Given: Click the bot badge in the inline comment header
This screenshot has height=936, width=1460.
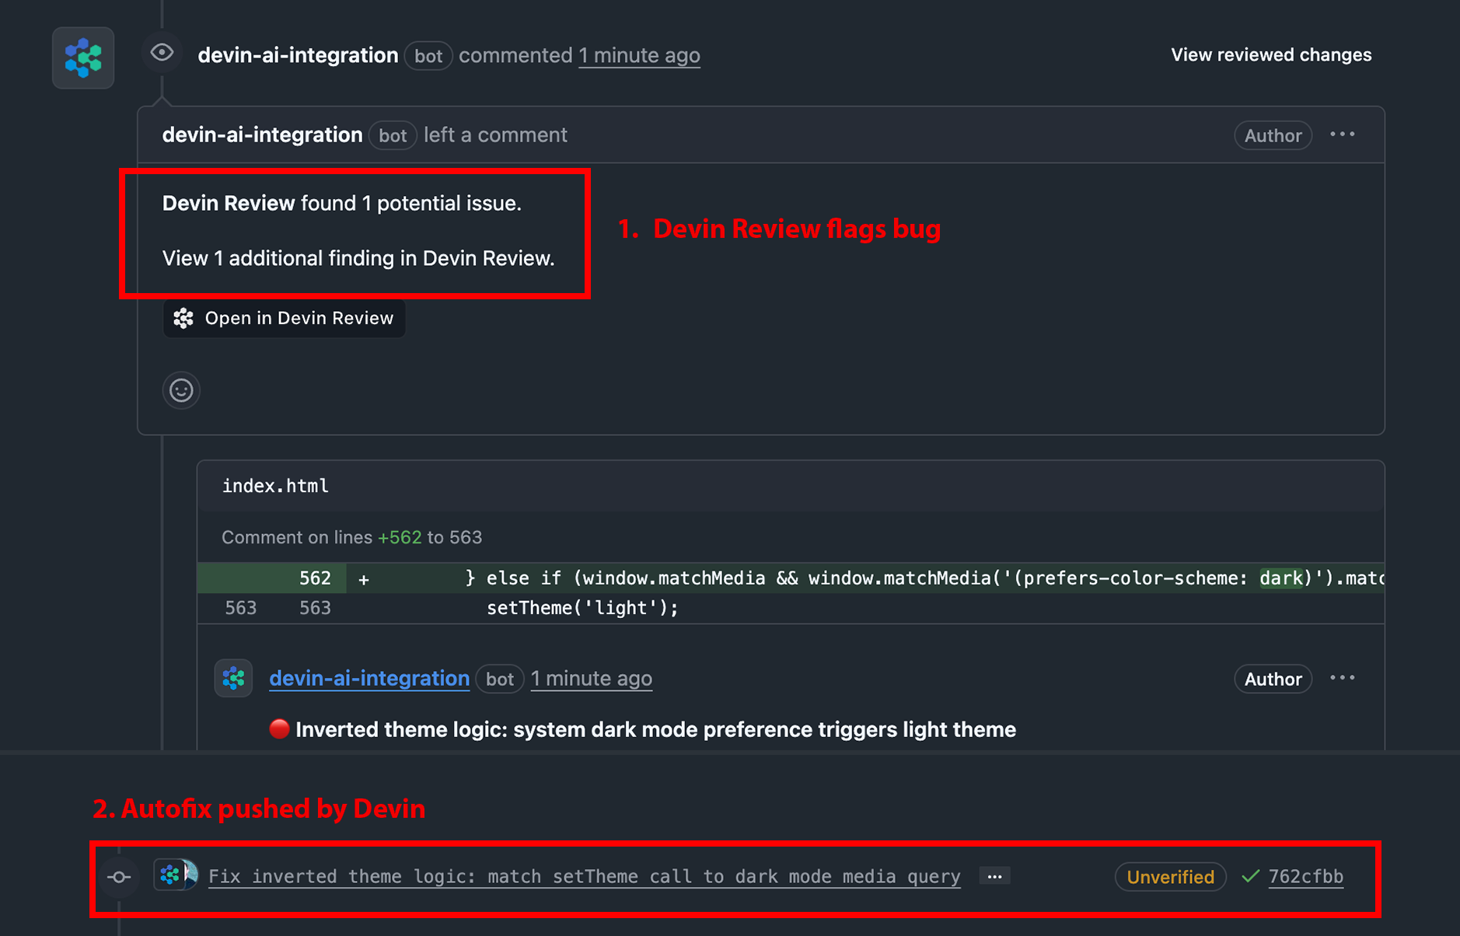Looking at the screenshot, I should pos(499,679).
